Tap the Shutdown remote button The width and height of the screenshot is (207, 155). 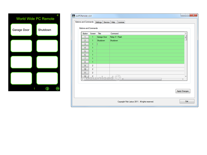click(x=47, y=30)
